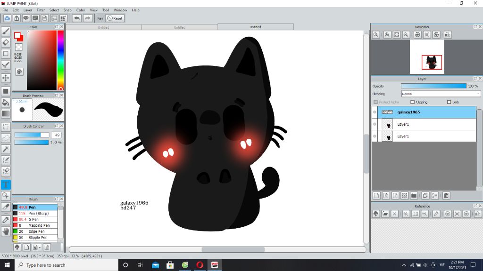483x271 pixels.
Task: Click Zoom In in the Navigator
Action: (387, 35)
